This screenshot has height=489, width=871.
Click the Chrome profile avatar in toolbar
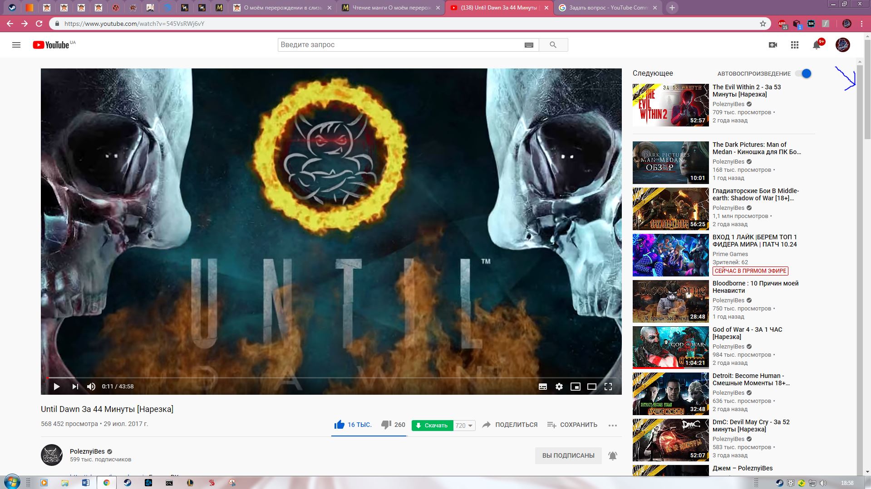click(846, 24)
